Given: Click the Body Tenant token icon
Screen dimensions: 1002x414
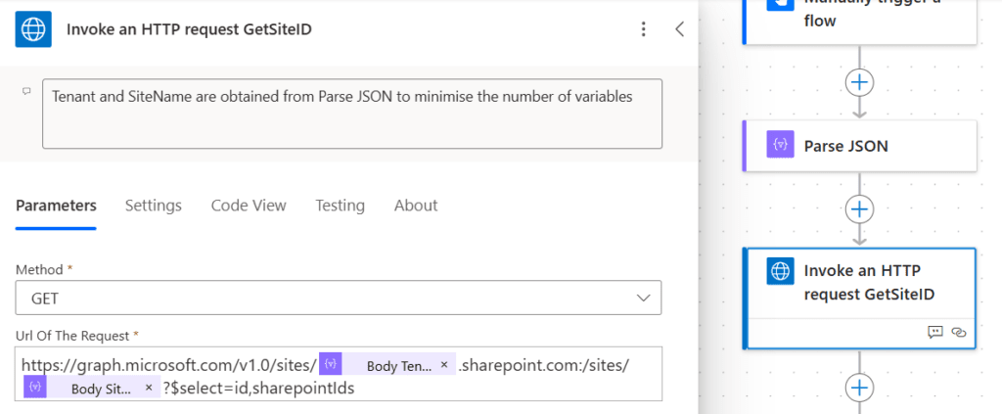Looking at the screenshot, I should 331,365.
